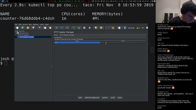The width and height of the screenshot is (196, 110).
Task: Click the 4Mi memory value
Action: pos(96,18)
